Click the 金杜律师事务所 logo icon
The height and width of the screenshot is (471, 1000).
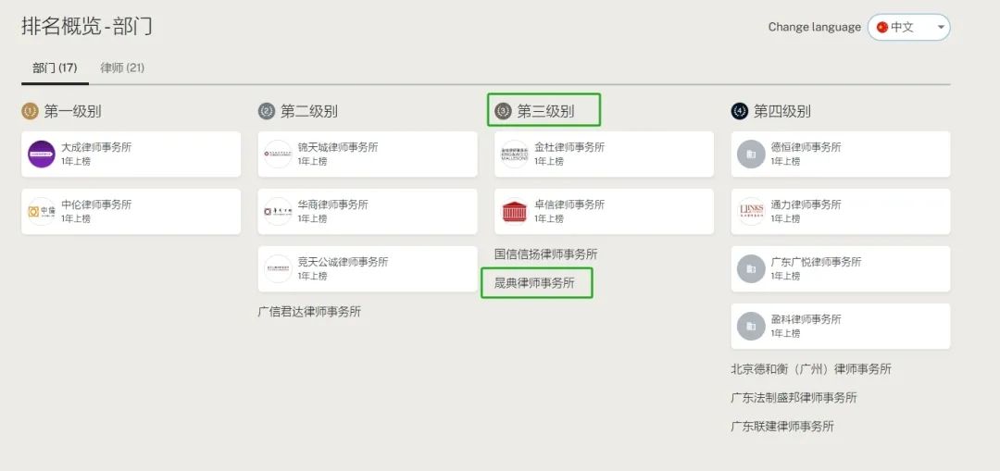(514, 154)
